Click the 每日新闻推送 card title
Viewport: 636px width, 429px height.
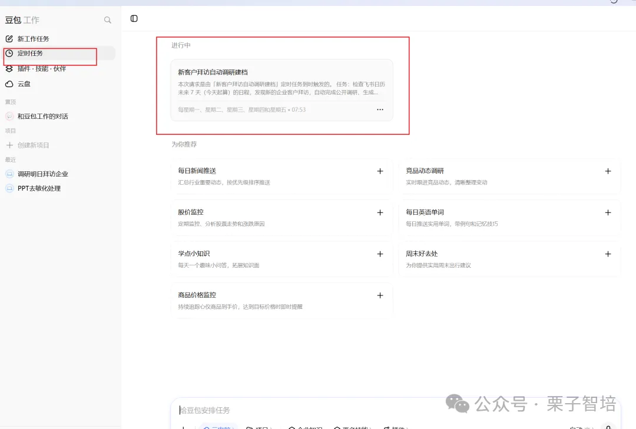click(x=197, y=171)
